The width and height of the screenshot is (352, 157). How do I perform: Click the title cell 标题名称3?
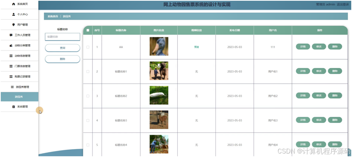coord(121,121)
